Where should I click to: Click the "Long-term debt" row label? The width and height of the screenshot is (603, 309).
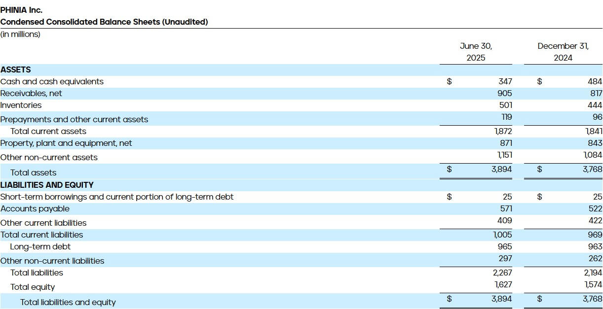point(40,247)
